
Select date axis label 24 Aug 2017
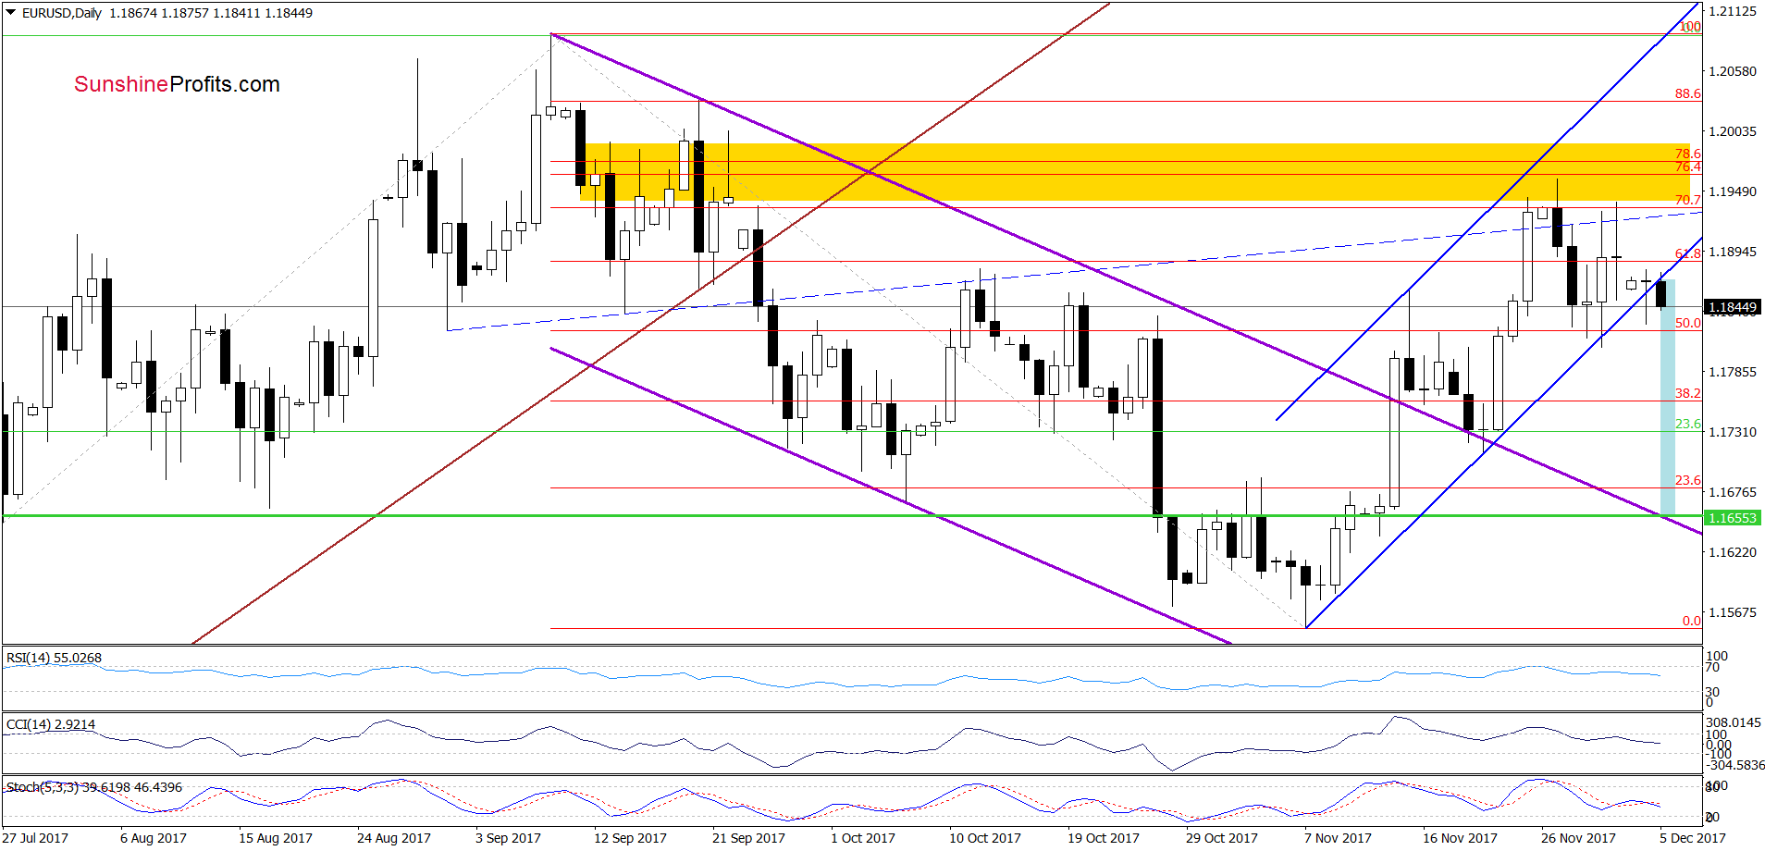point(394,838)
